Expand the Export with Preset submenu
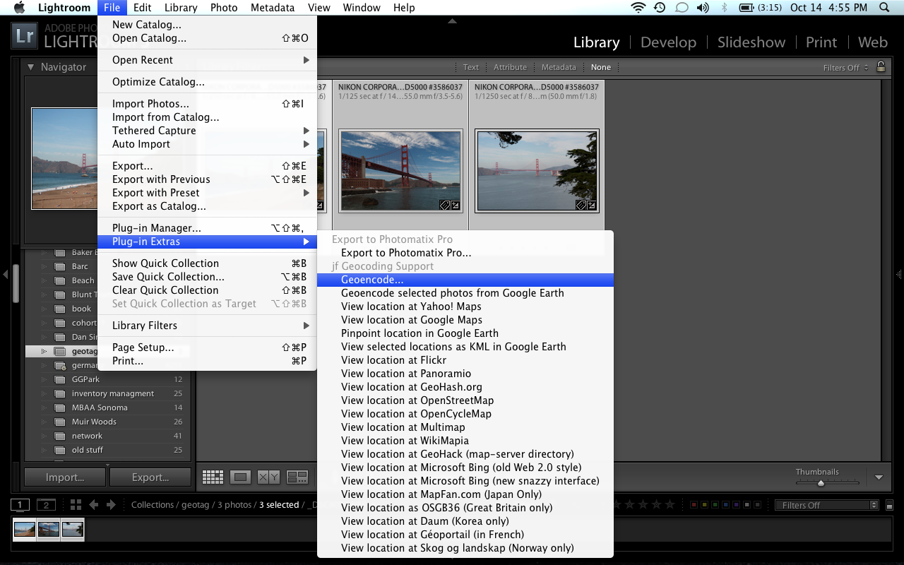 [x=207, y=193]
